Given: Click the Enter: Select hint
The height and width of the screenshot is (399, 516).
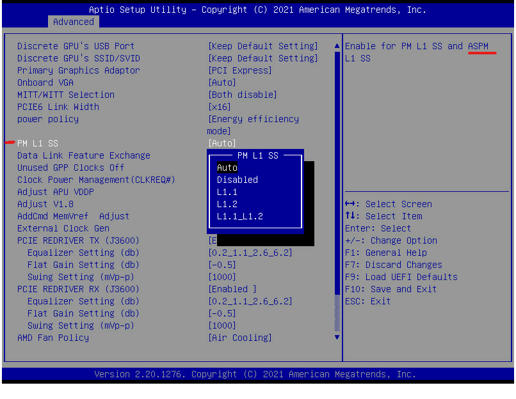Looking at the screenshot, I should pos(378,228).
